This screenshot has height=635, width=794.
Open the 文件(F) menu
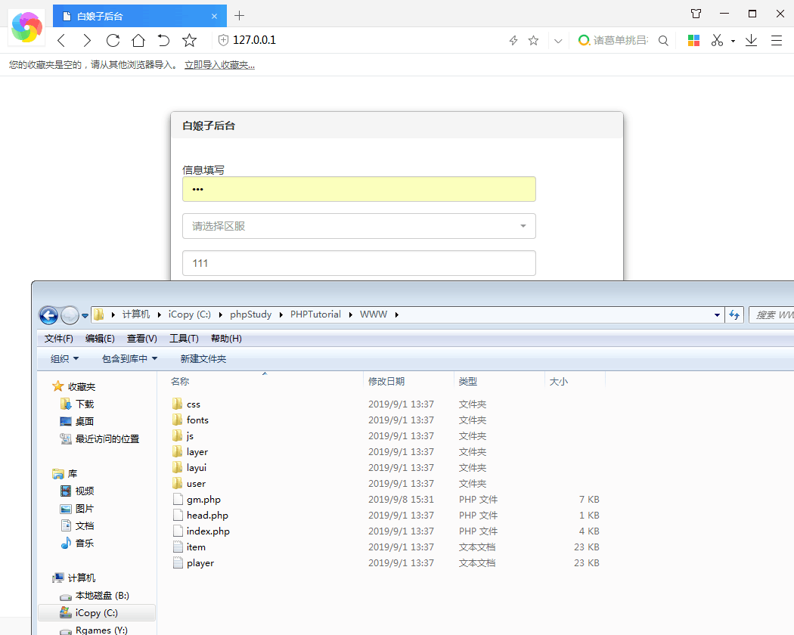(58, 339)
